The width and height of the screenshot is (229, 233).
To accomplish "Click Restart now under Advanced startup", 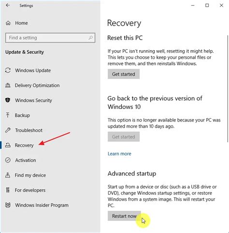I will pyautogui.click(x=124, y=216).
